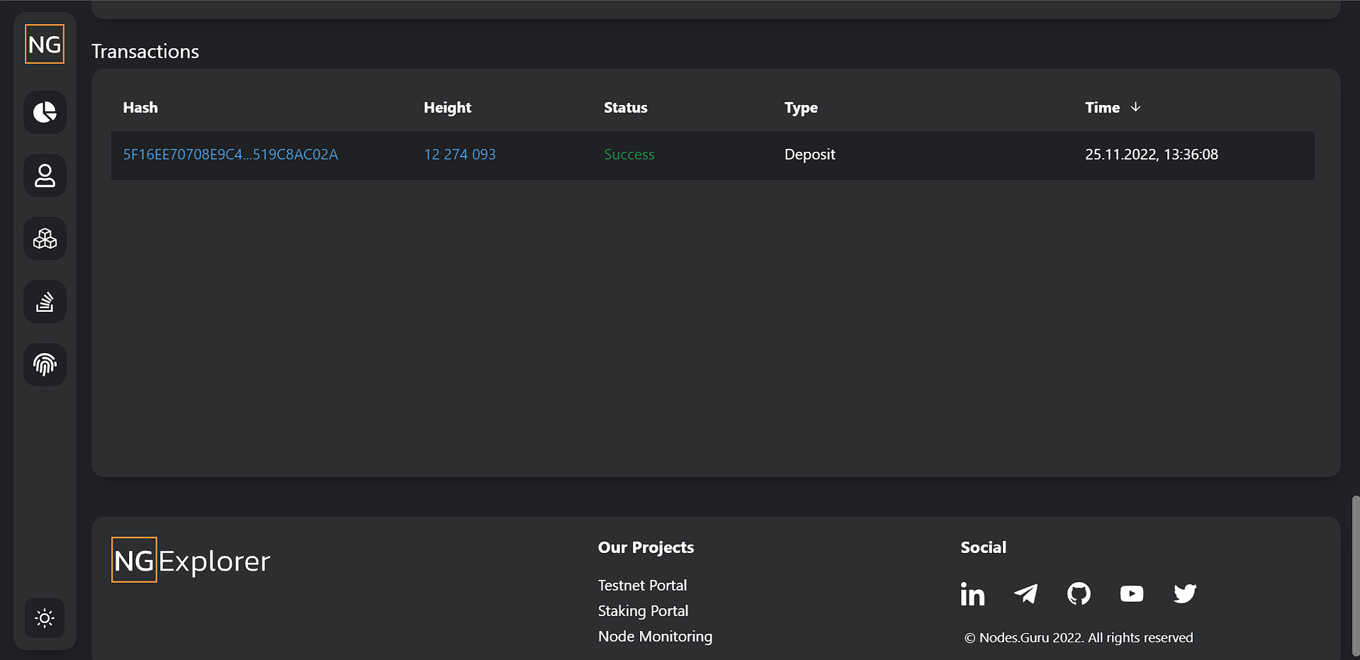Screen dimensions: 1360x660
Task: Open the dashboard pie chart icon
Action: pos(45,112)
